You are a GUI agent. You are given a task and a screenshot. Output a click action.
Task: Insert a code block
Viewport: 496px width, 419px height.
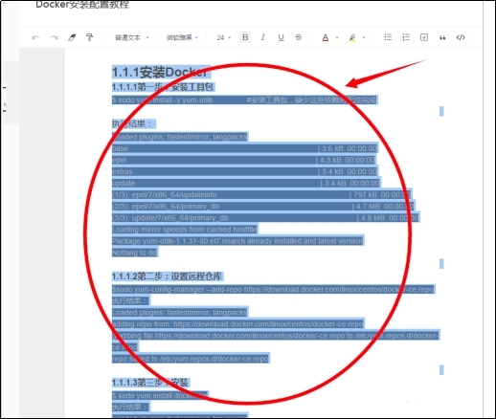[461, 37]
